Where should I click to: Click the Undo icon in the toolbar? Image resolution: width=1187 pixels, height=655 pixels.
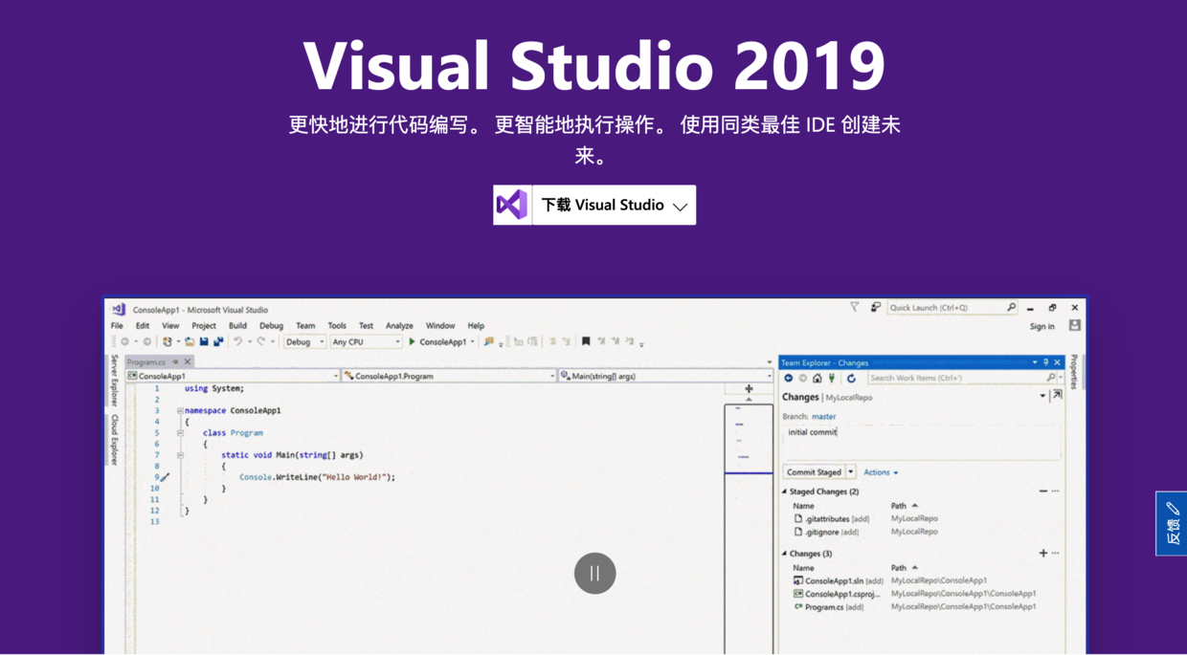click(237, 340)
